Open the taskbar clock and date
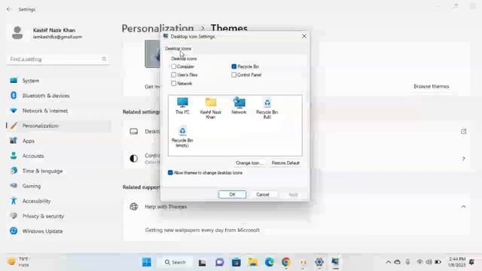Viewport: 482px width, 271px height. (x=457, y=262)
